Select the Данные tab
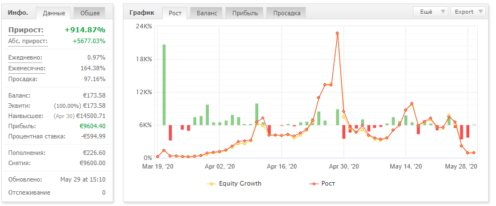The image size is (496, 206). pos(54,13)
